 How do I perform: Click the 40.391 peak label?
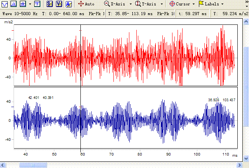coord(48,98)
